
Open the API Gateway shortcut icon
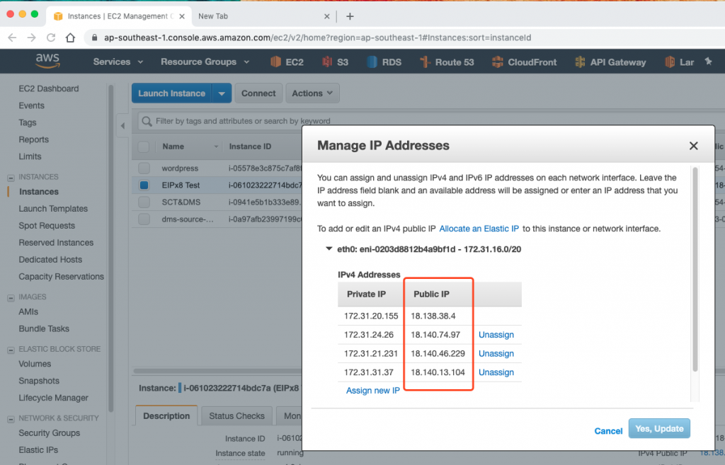tap(580, 62)
